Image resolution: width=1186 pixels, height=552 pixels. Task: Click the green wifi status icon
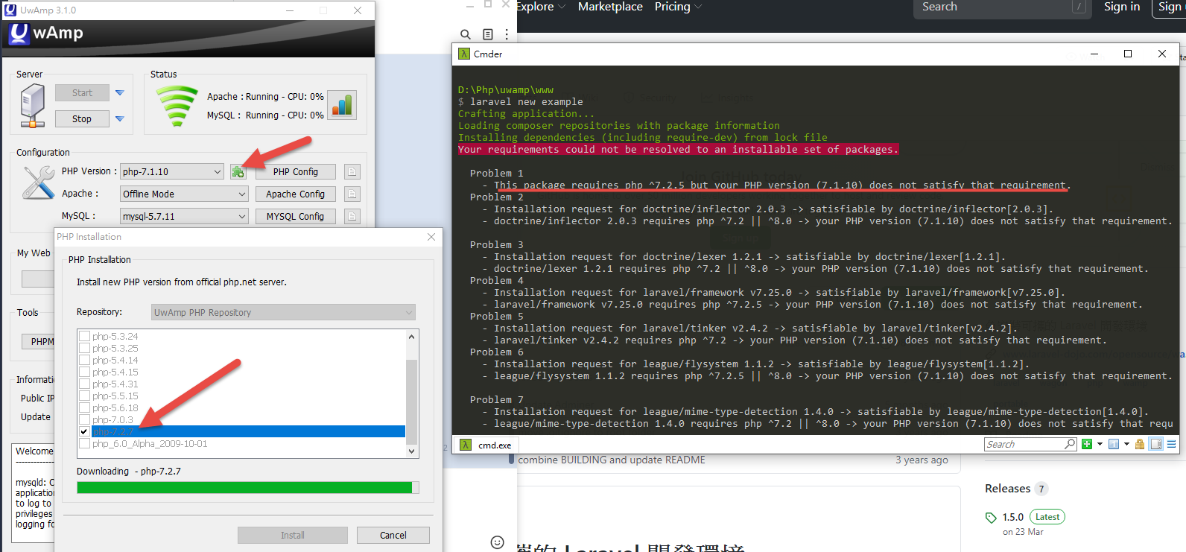177,106
